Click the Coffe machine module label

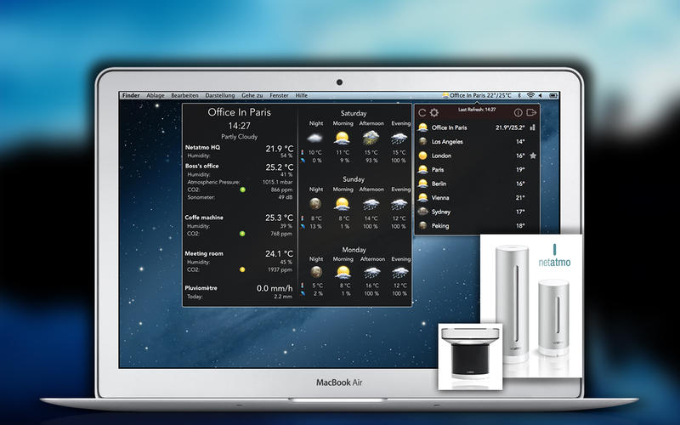point(204,218)
